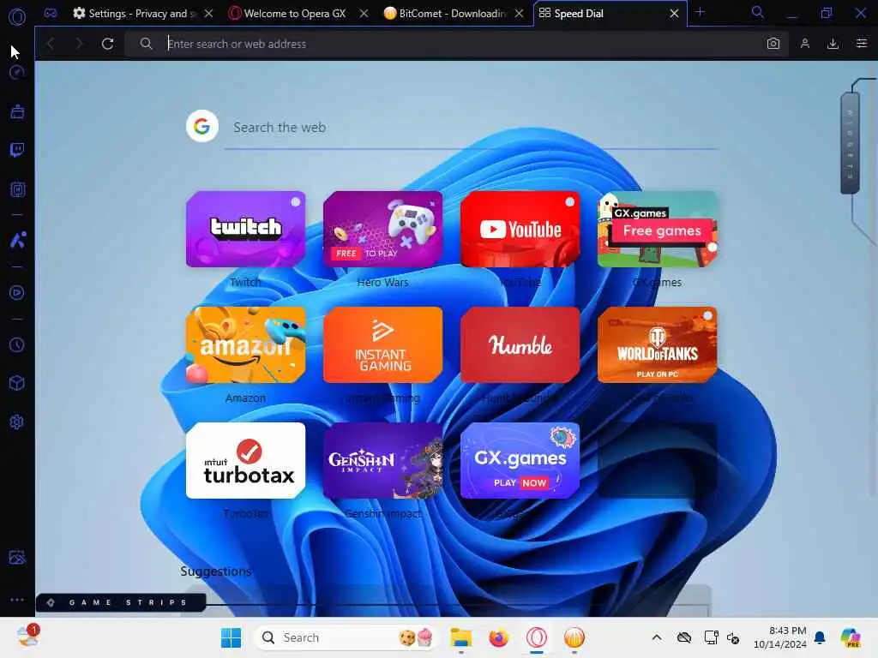The image size is (878, 658).
Task: Open BitComet from the taskbar
Action: pos(574,637)
